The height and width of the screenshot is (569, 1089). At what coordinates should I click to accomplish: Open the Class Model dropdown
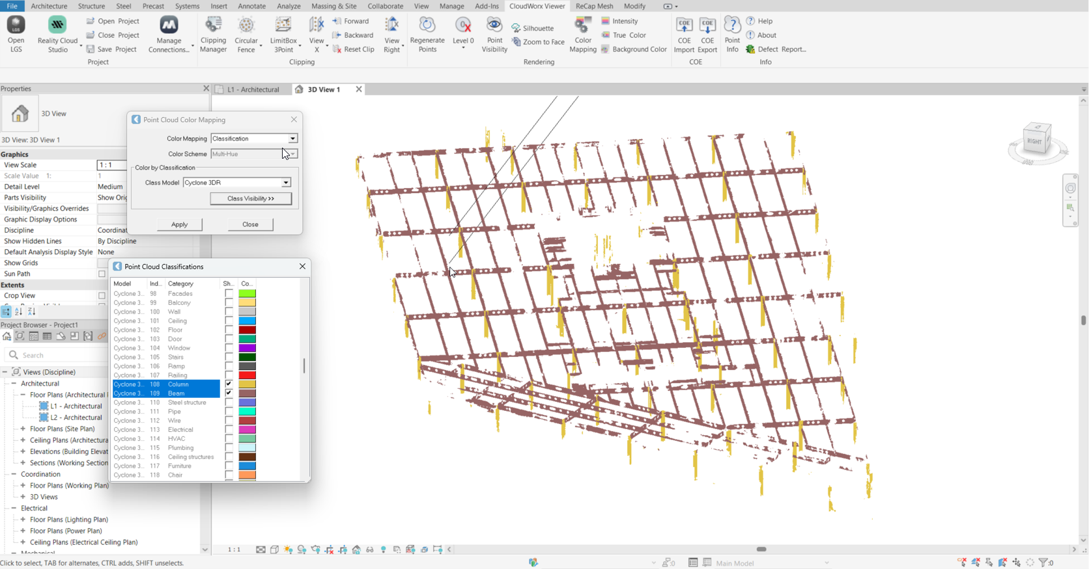click(285, 183)
